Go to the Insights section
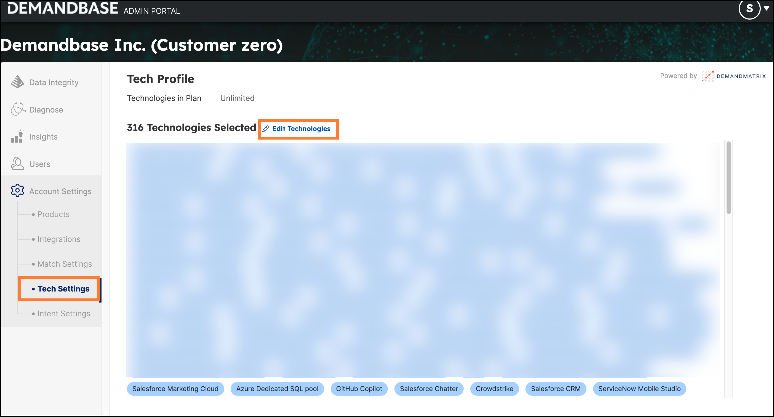The height and width of the screenshot is (417, 774). coord(43,137)
